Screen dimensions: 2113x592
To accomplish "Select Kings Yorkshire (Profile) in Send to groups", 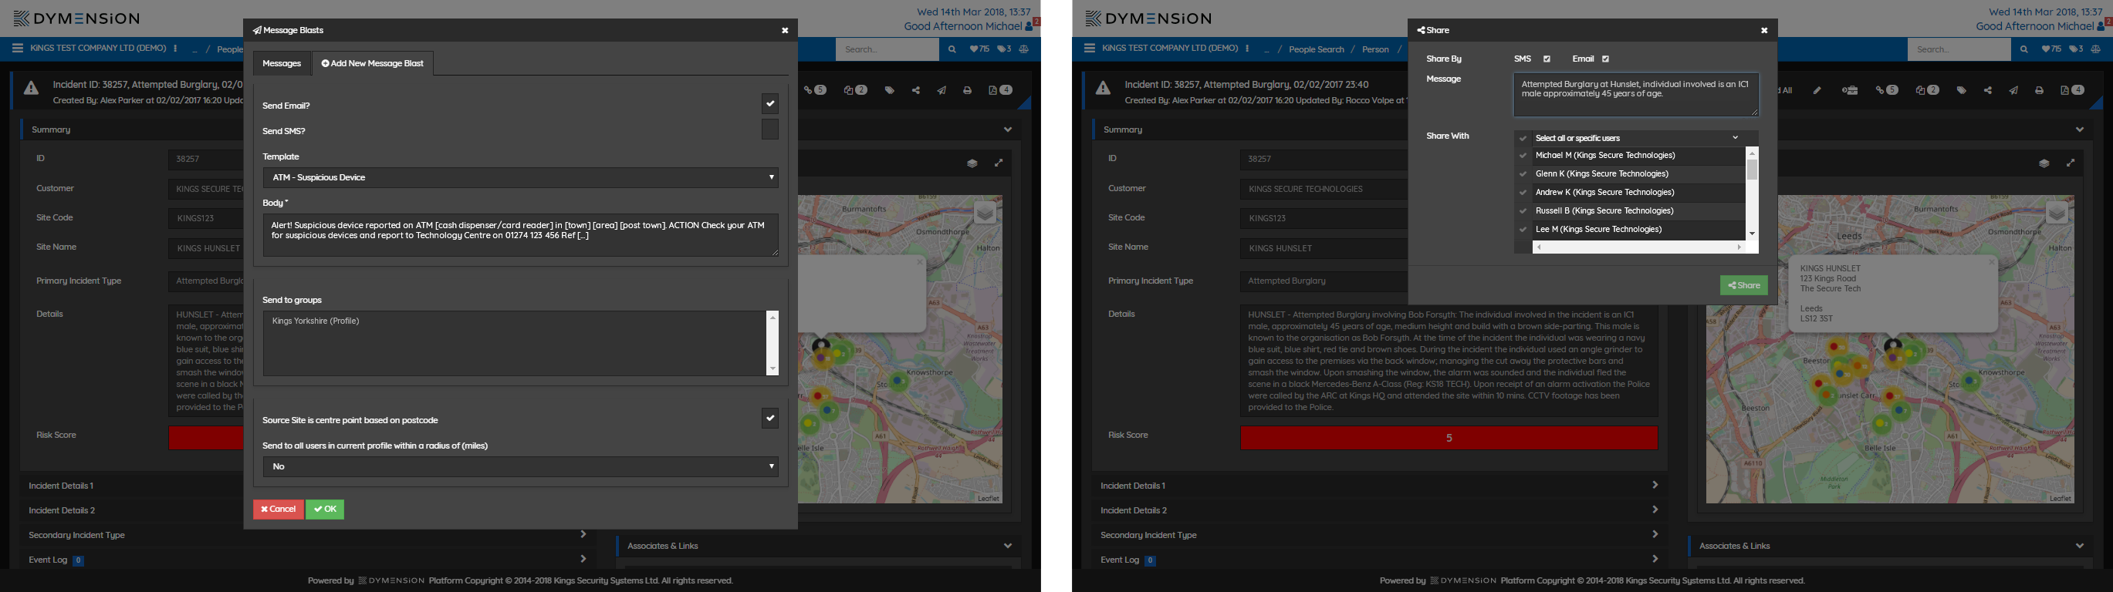I will 316,321.
